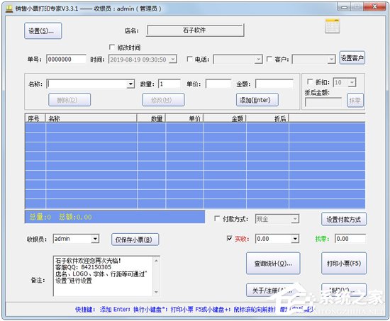Enable the 付款方式 checkbox
Screen dimensions: 390x321
(x=217, y=218)
